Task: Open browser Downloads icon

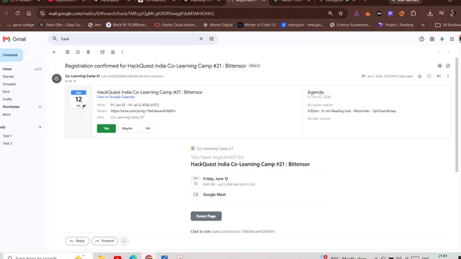Action: coord(430,14)
